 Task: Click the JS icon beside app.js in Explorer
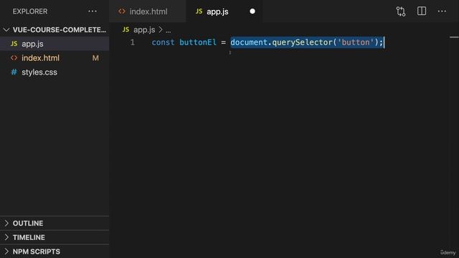(x=14, y=44)
